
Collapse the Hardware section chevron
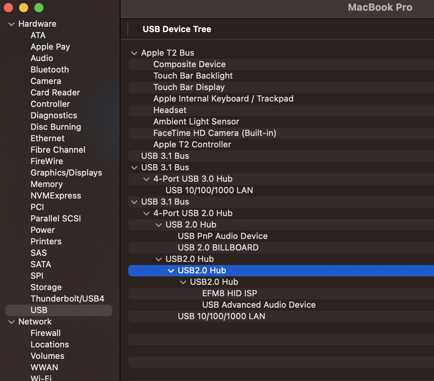click(x=11, y=24)
